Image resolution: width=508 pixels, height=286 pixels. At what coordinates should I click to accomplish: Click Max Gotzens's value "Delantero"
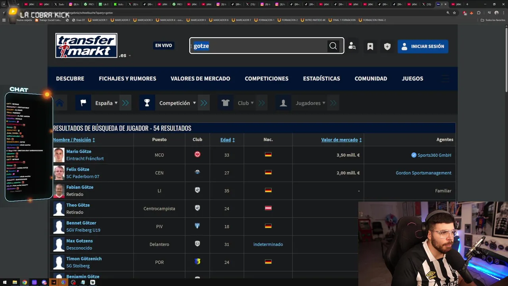(159, 244)
